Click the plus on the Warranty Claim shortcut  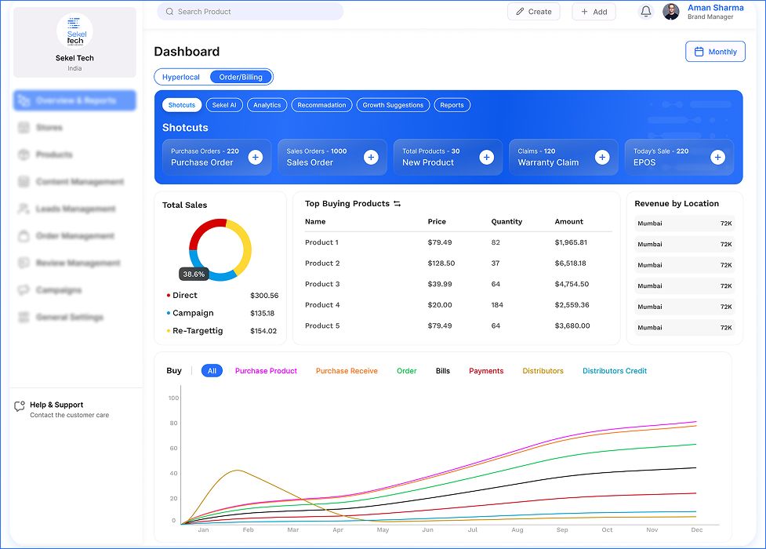click(x=602, y=157)
